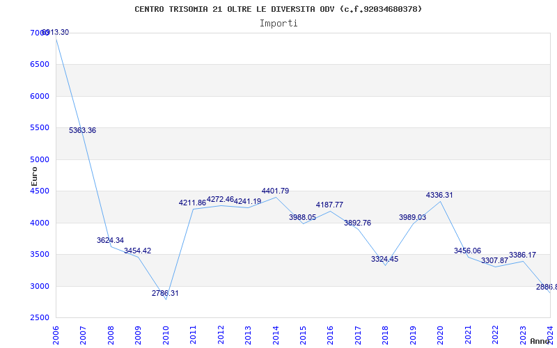The width and height of the screenshot is (557, 348).
Task: Click the 2007 x-axis year
Action: point(83,335)
